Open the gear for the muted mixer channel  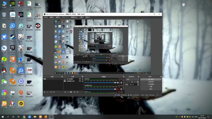click(121, 89)
